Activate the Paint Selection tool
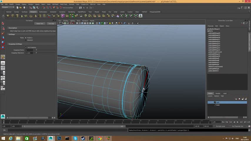 (x=3, y=33)
